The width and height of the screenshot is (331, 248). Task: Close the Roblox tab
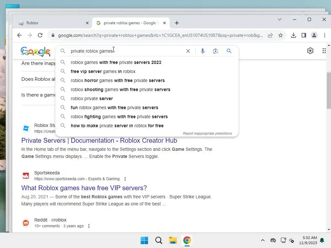point(87,23)
